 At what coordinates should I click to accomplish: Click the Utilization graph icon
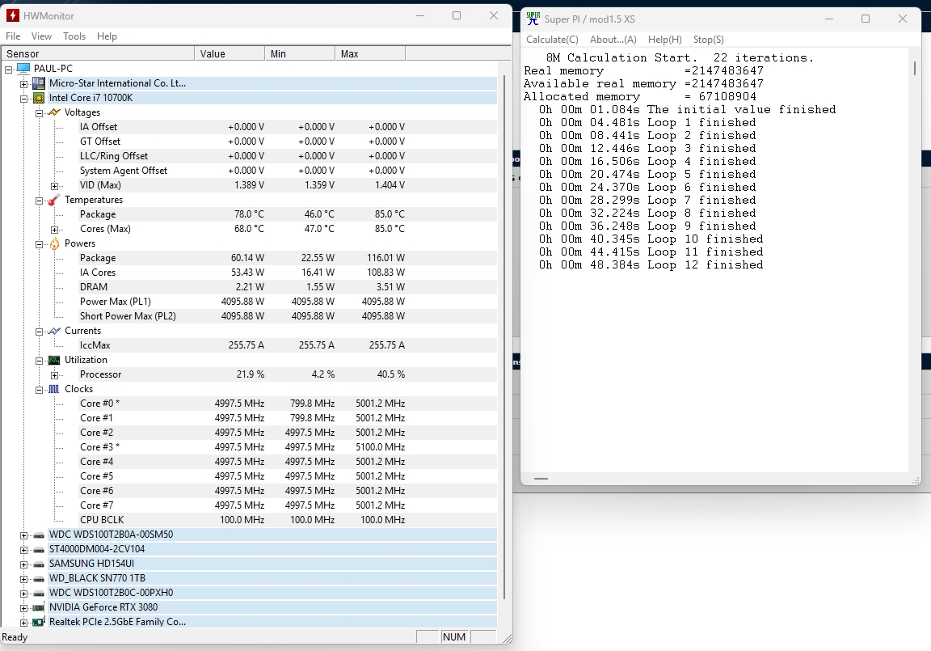point(54,360)
